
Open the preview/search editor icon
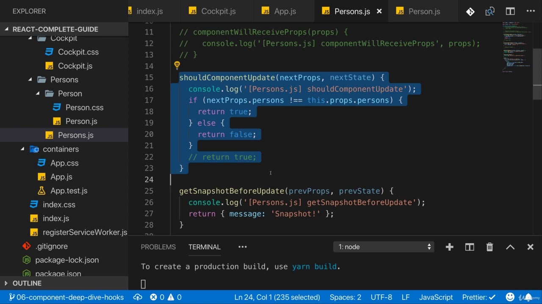point(490,11)
